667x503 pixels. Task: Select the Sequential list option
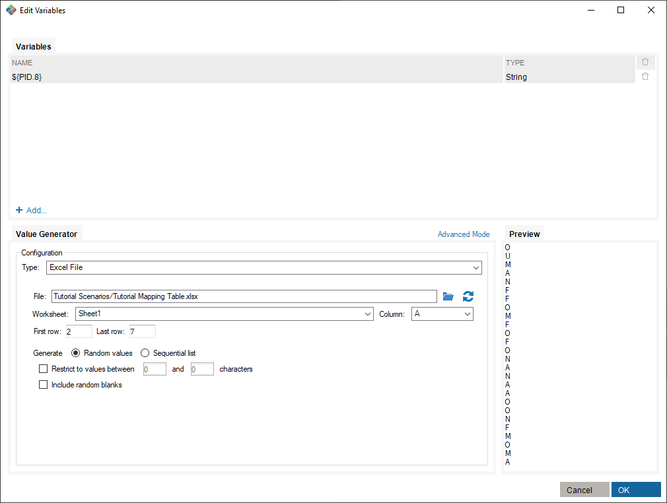coord(145,353)
